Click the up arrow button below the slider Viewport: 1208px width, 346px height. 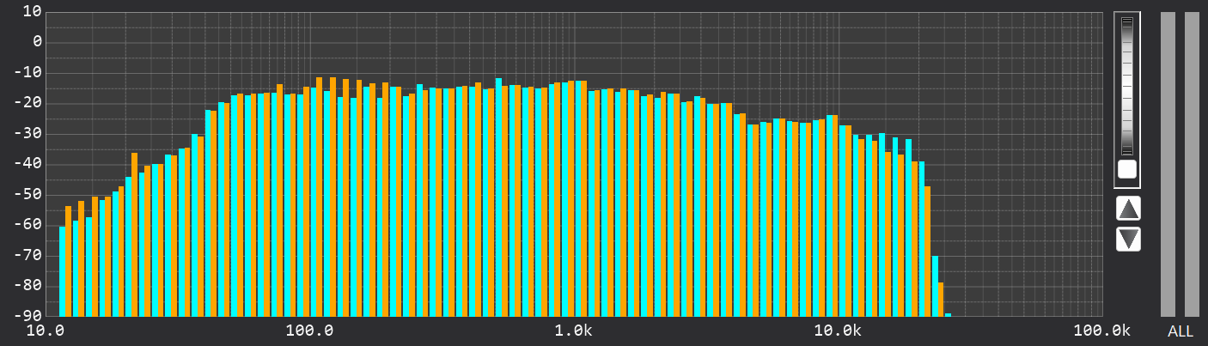pyautogui.click(x=1128, y=208)
